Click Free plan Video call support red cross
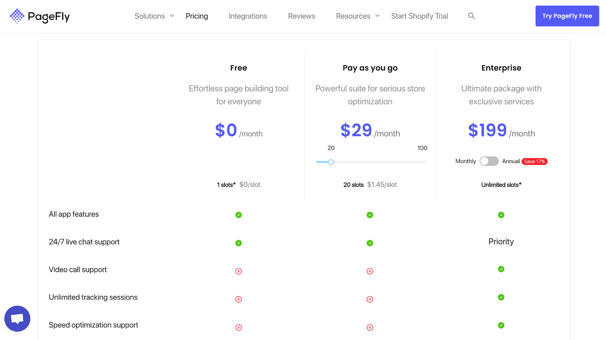This screenshot has height=340, width=607. coord(238,271)
